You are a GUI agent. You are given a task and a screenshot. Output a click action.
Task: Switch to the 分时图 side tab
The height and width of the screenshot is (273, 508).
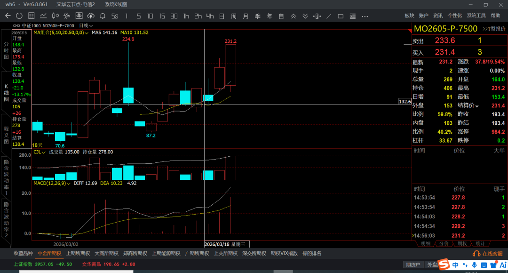coord(6,50)
